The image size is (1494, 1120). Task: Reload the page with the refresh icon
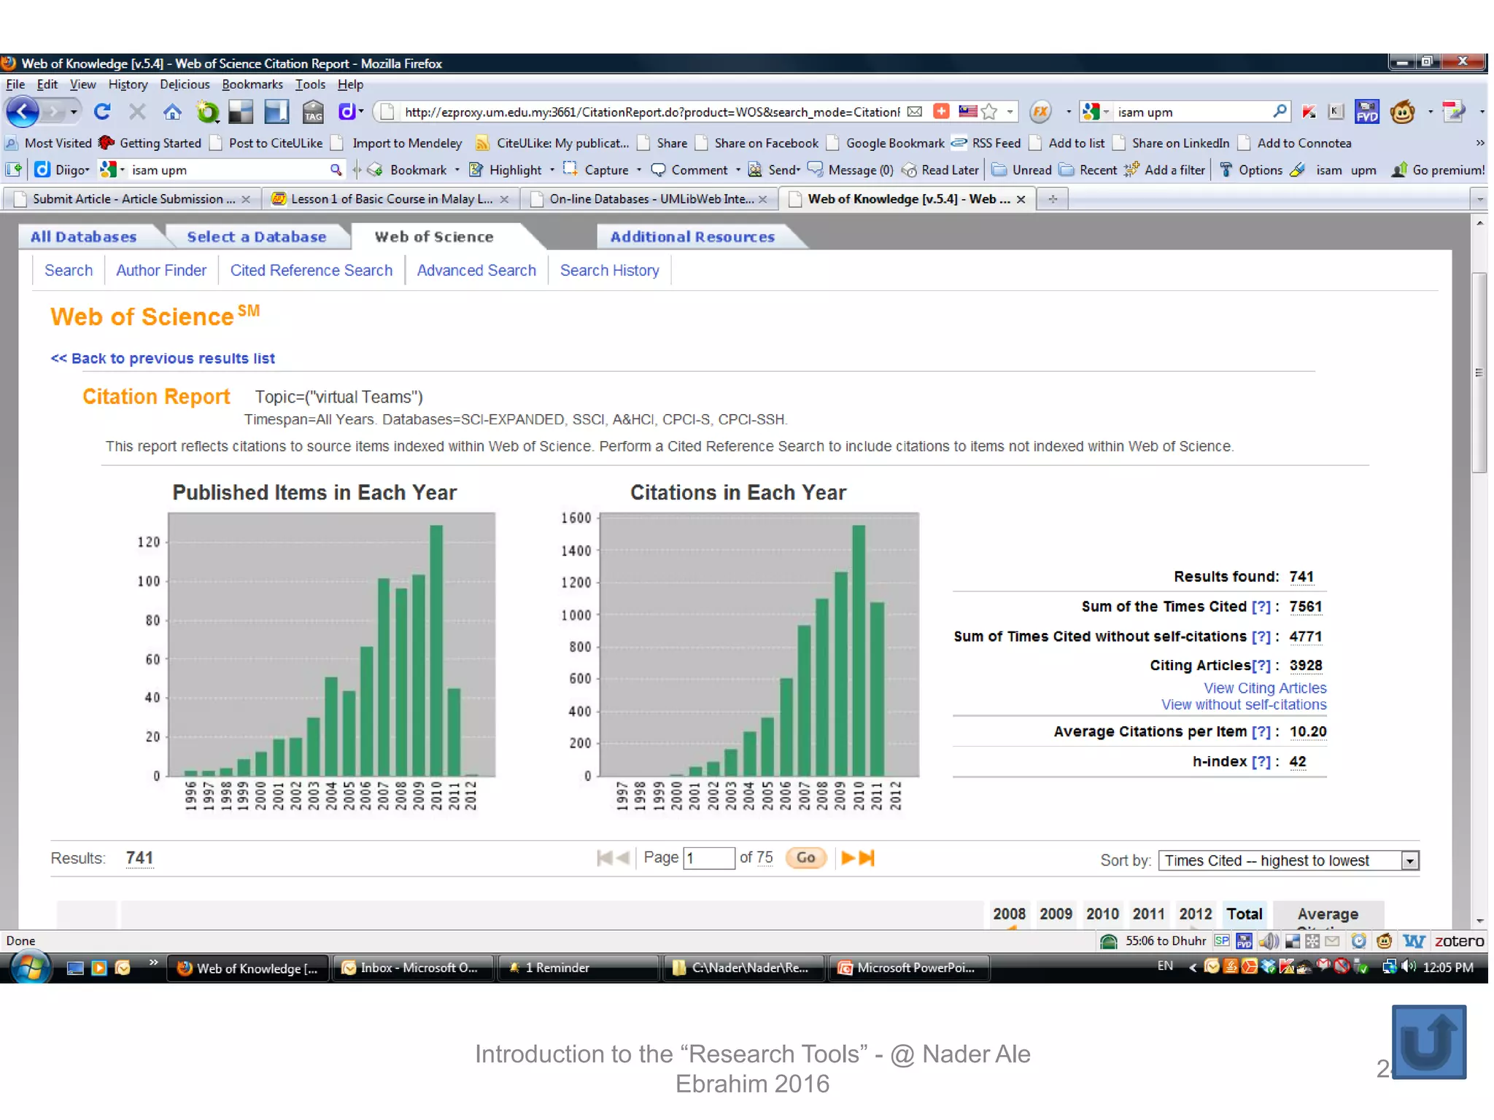[x=102, y=112]
